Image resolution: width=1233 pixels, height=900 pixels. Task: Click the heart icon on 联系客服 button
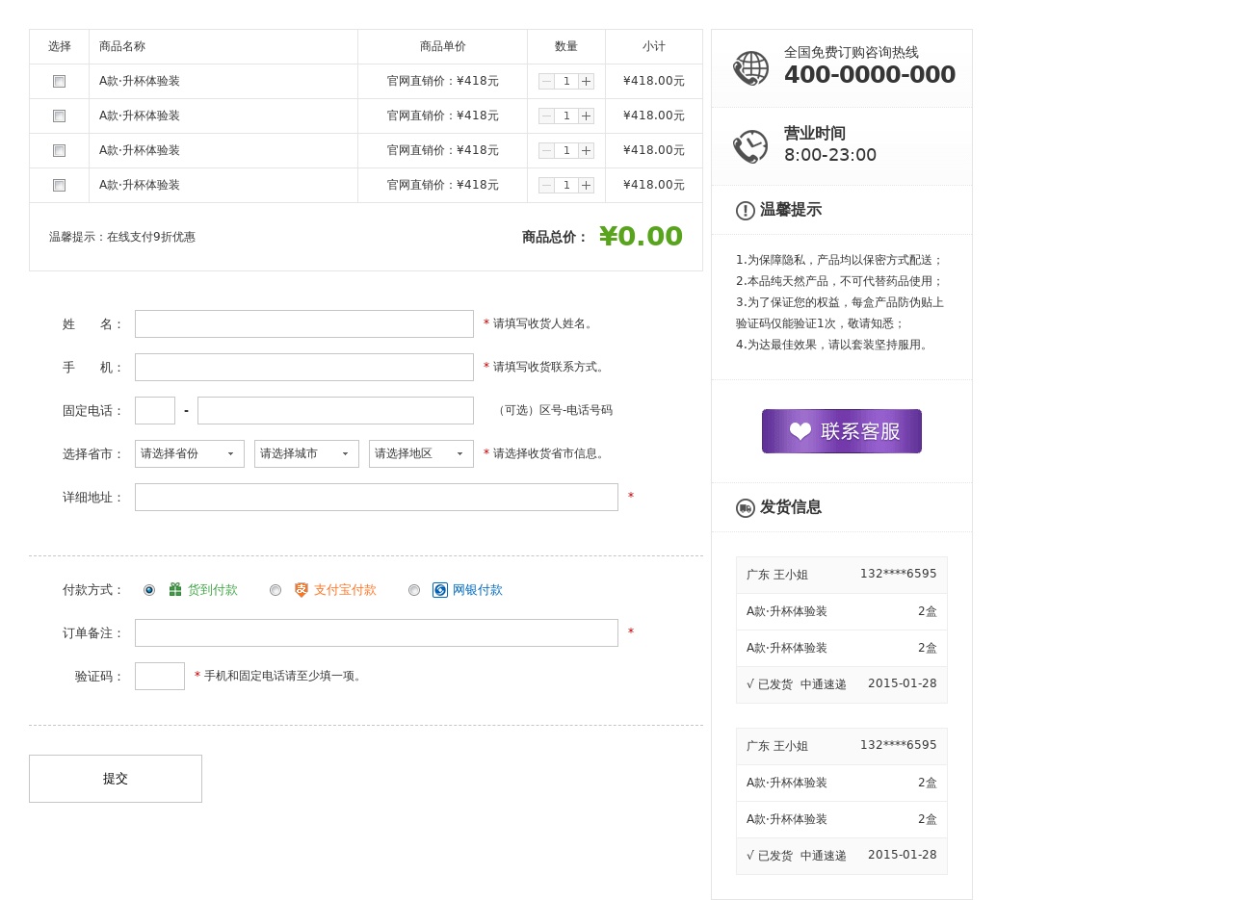tap(800, 431)
